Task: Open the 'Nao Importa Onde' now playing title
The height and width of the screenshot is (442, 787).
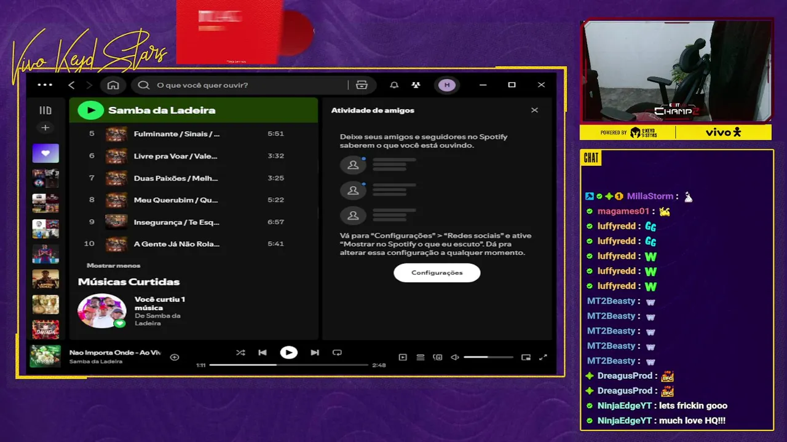Action: point(115,352)
